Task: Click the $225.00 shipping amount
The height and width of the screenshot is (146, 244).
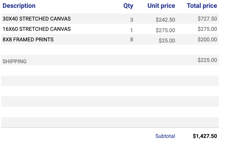Action: point(207,60)
